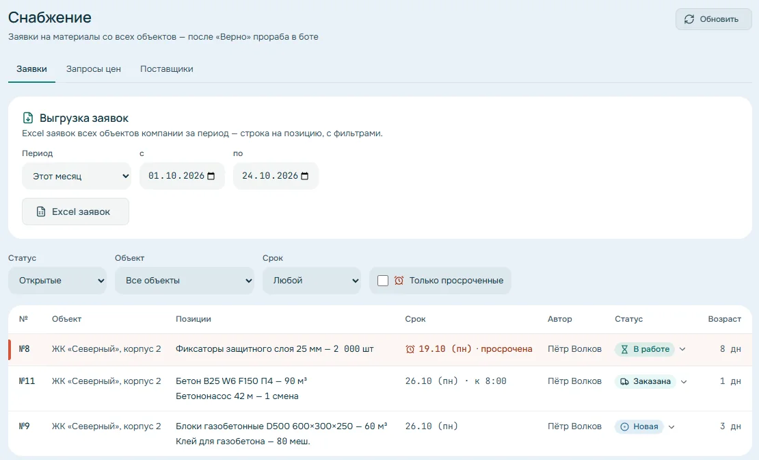Click the truck icon in Заказана status
This screenshot has height=460, width=759.
click(x=624, y=382)
